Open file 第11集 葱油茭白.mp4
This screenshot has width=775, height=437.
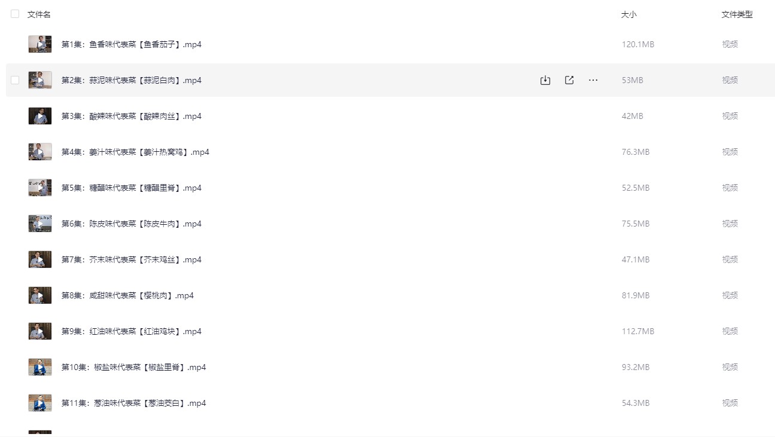tap(133, 403)
